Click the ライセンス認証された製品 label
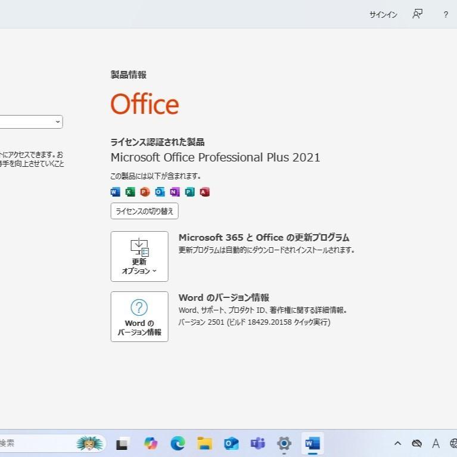This screenshot has width=457, height=457. pyautogui.click(x=157, y=142)
